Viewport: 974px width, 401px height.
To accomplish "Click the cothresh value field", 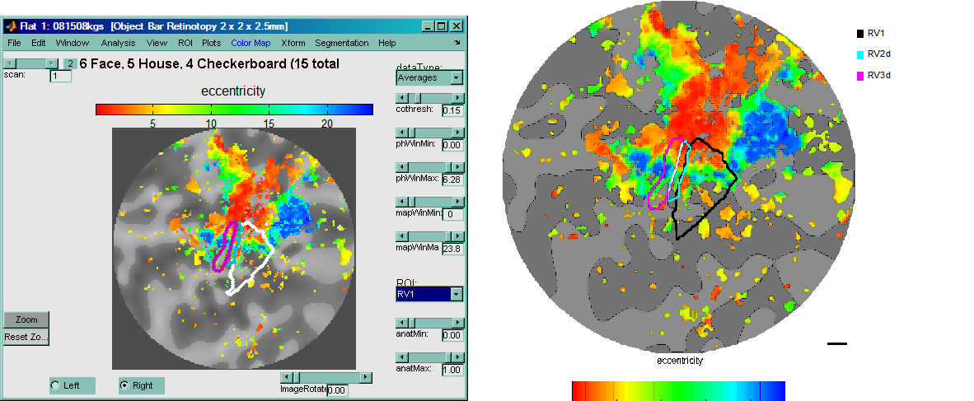I will pos(452,110).
